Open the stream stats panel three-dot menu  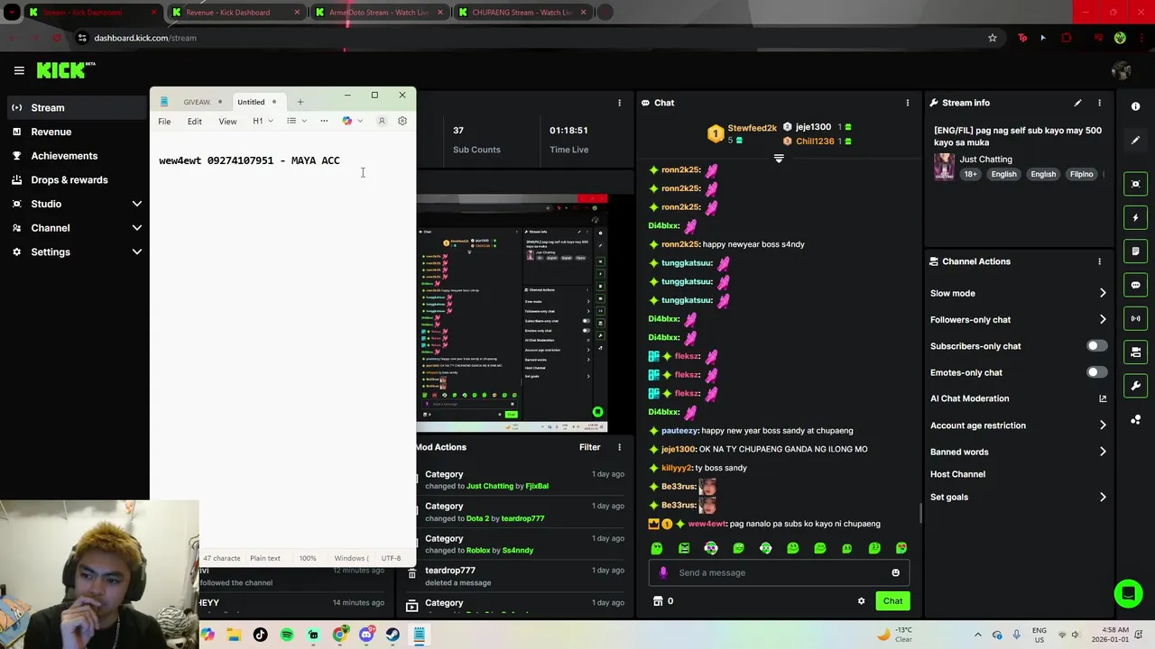(x=619, y=103)
